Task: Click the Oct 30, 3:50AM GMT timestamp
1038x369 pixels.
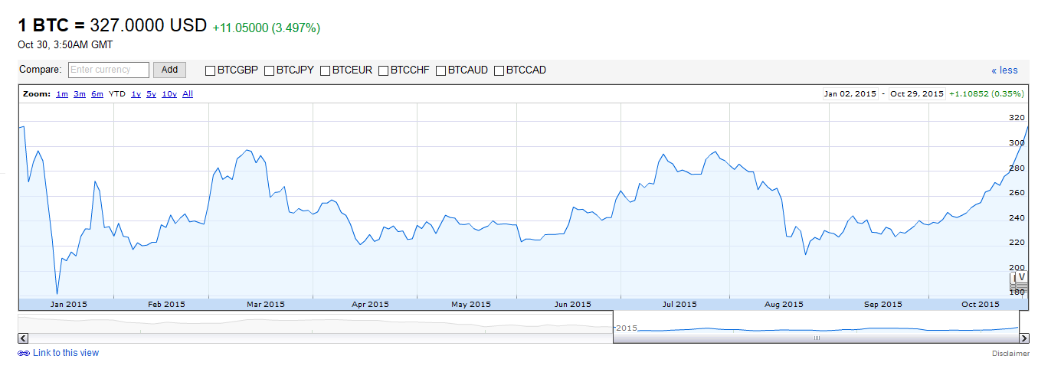Action: [x=65, y=44]
